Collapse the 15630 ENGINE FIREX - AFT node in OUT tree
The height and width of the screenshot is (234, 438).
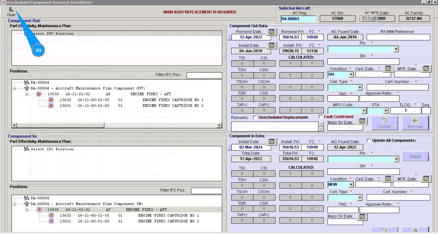tap(27, 94)
